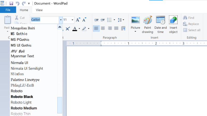Click the Undo arrow icon
The image size is (207, 116).
click(x=18, y=4)
